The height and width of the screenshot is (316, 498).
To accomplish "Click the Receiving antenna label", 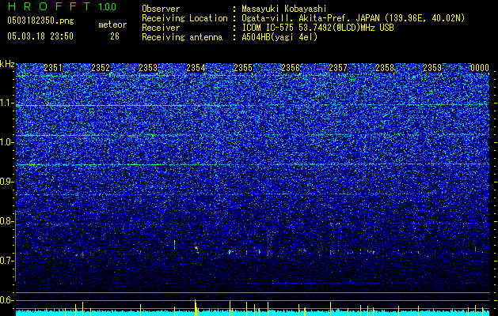I will [182, 37].
